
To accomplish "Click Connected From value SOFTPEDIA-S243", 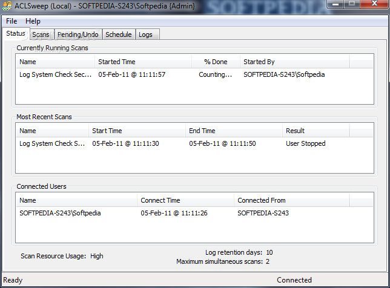I will click(263, 213).
